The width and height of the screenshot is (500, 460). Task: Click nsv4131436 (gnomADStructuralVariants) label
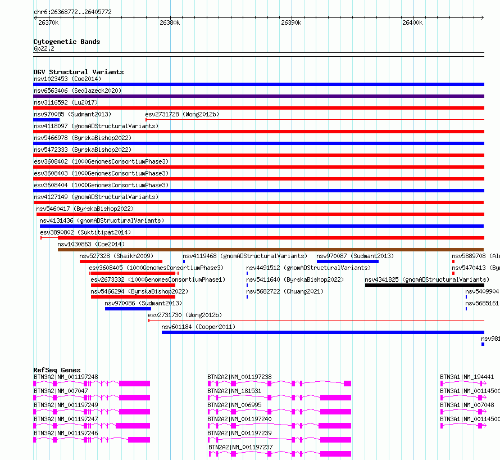102,220
